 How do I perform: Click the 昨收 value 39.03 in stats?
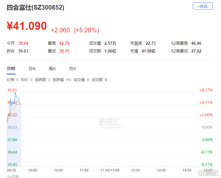click(23, 51)
